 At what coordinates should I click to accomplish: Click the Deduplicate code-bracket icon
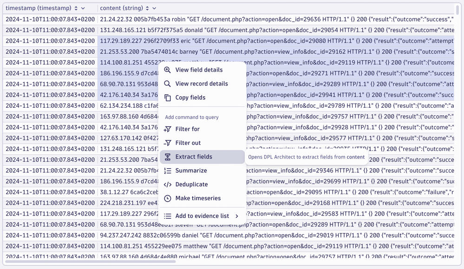coord(168,184)
